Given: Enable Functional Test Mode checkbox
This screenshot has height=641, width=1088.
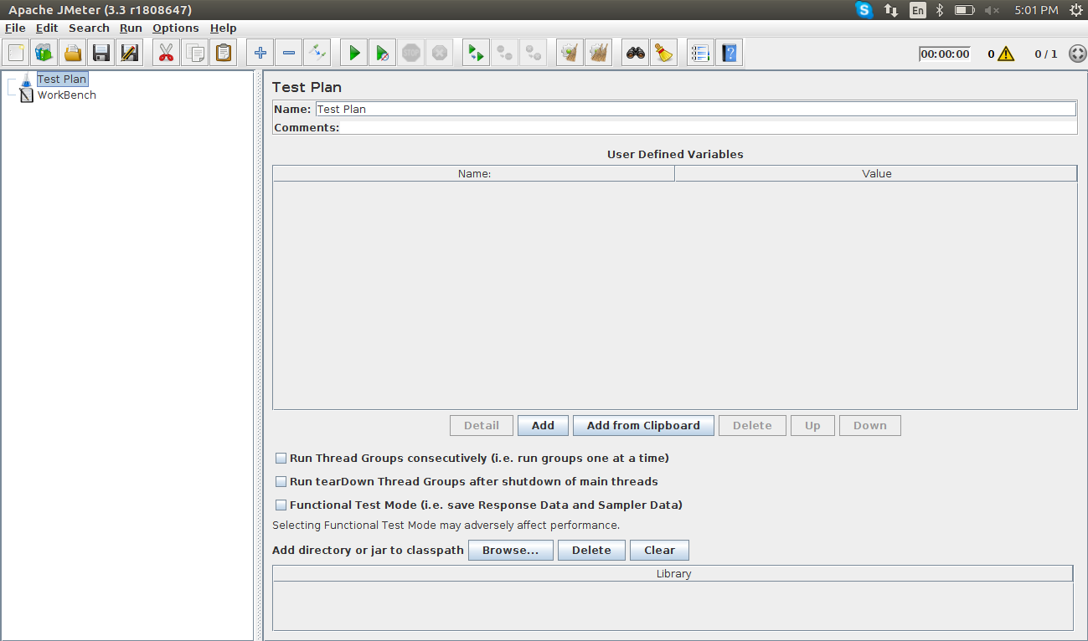Looking at the screenshot, I should point(281,505).
